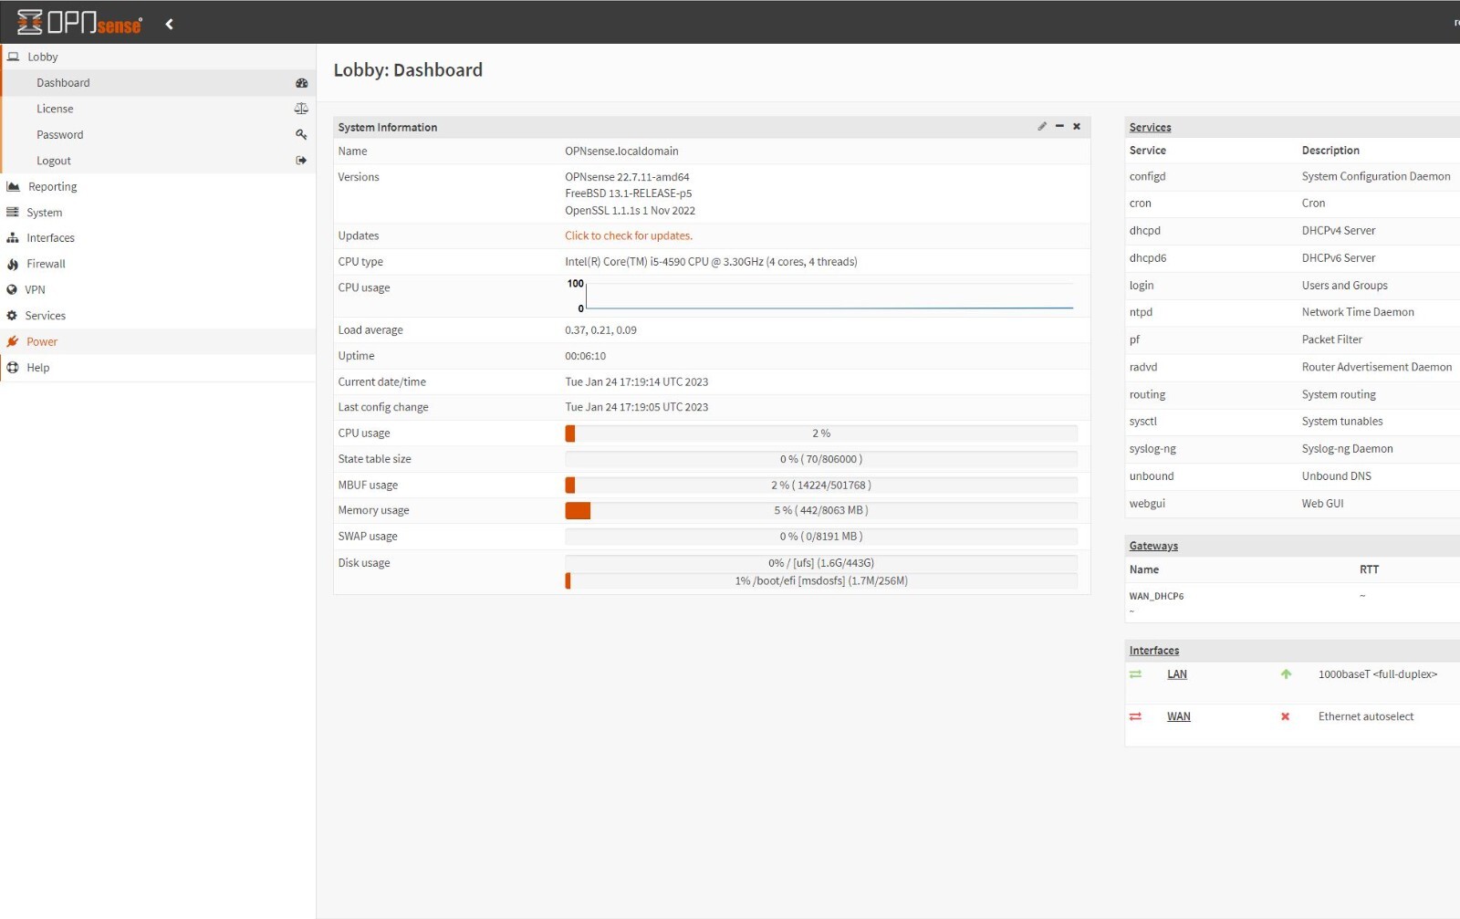
Task: Expand the Reporting menu section
Action: pos(52,186)
